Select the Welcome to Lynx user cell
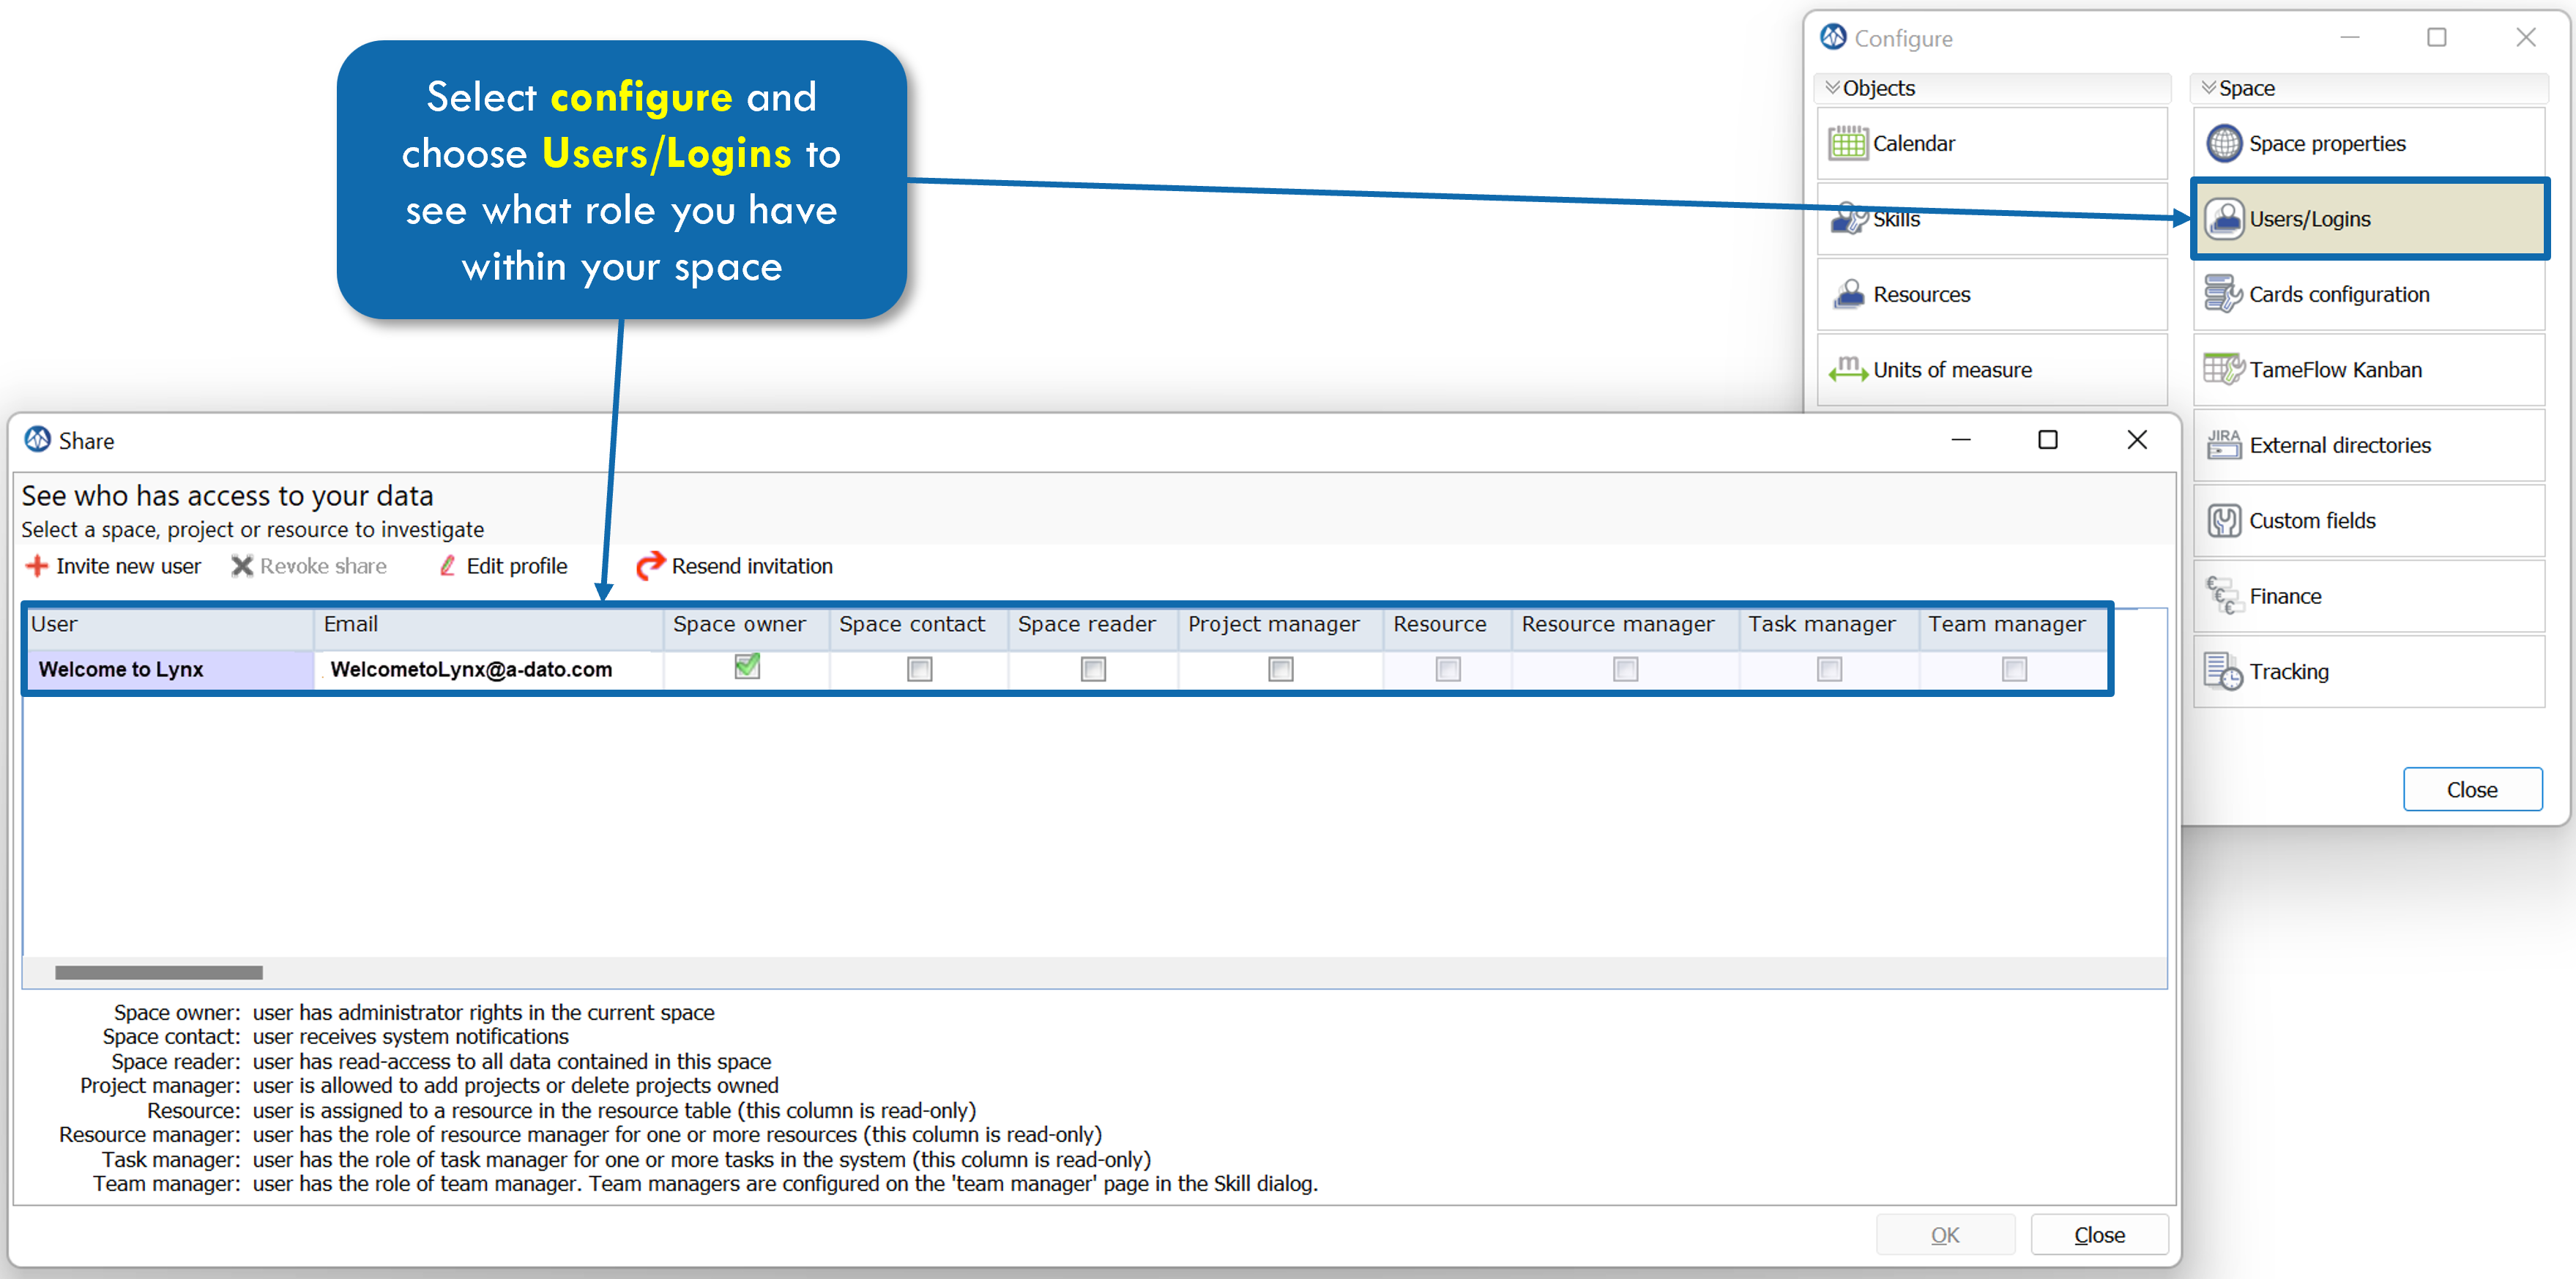This screenshot has height=1279, width=2576. (170, 669)
